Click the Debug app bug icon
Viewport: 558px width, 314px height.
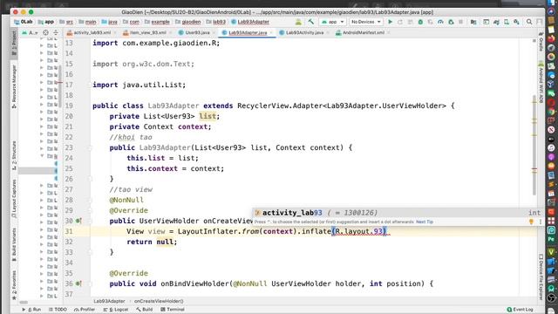coord(420,22)
